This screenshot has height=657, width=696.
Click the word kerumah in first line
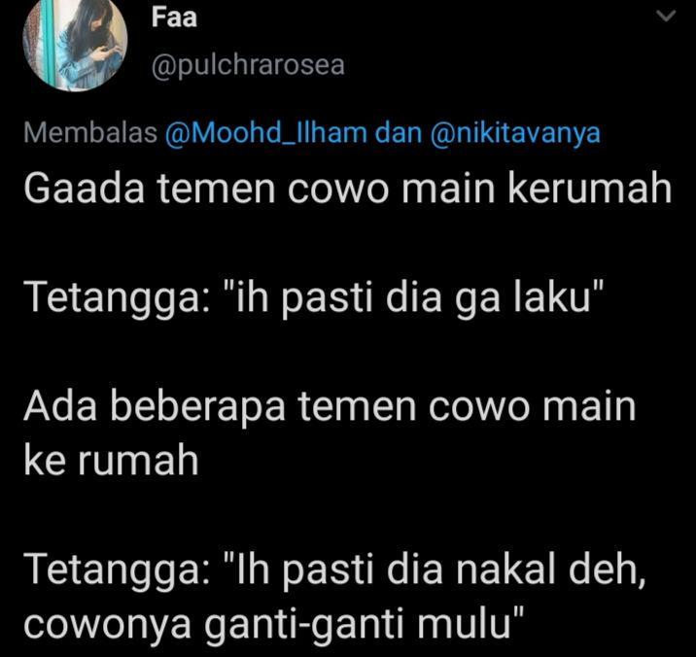tap(589, 189)
